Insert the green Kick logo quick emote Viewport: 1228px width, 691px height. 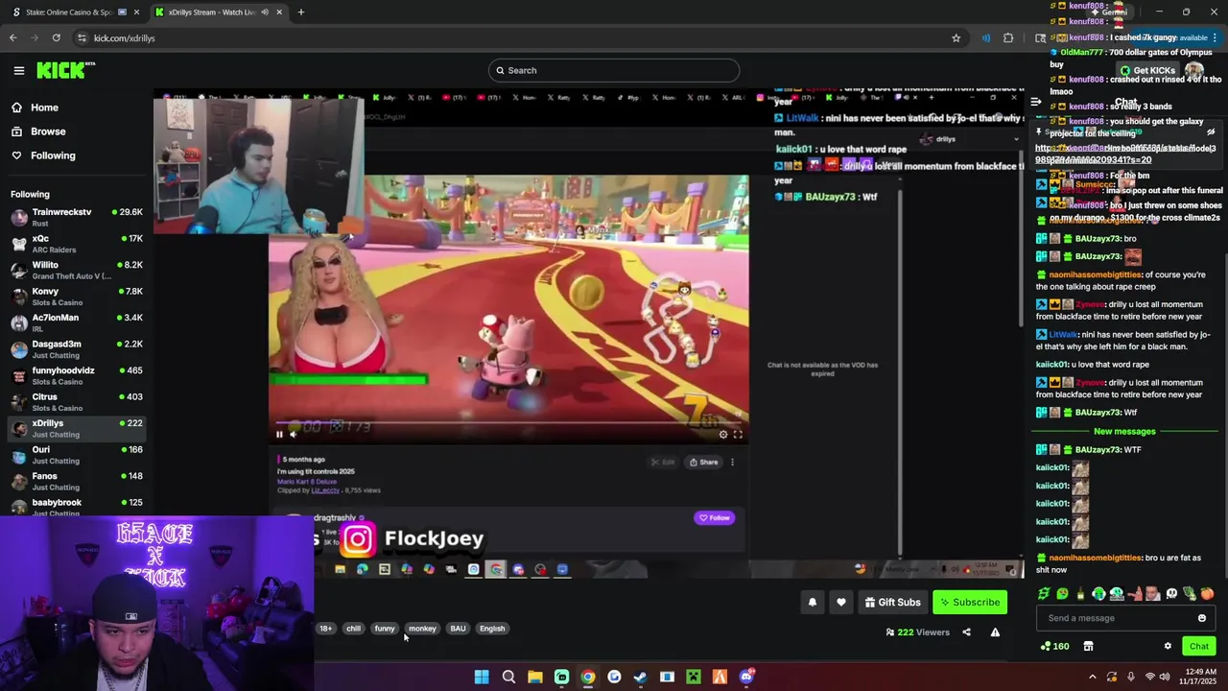click(x=1044, y=594)
